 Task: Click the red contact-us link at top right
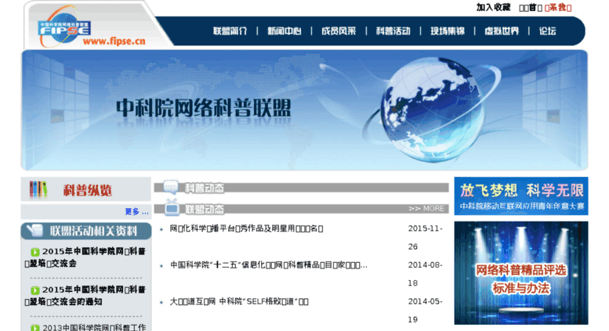tap(558, 8)
